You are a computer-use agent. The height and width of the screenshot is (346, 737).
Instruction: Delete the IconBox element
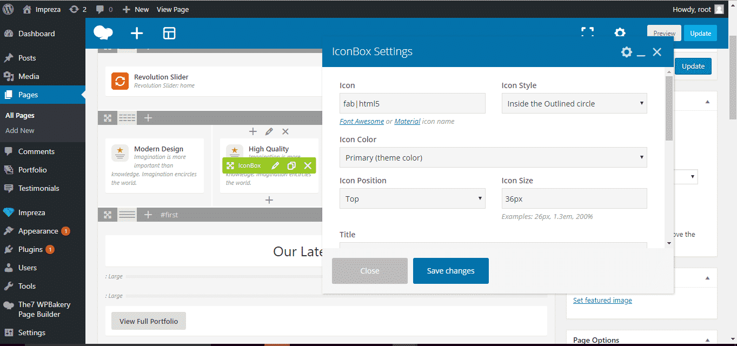pos(308,165)
